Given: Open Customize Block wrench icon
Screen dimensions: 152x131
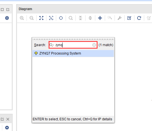Looking at the screenshot, I should [120, 18].
